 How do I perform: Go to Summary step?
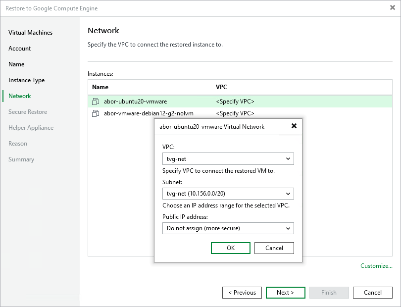click(21, 159)
